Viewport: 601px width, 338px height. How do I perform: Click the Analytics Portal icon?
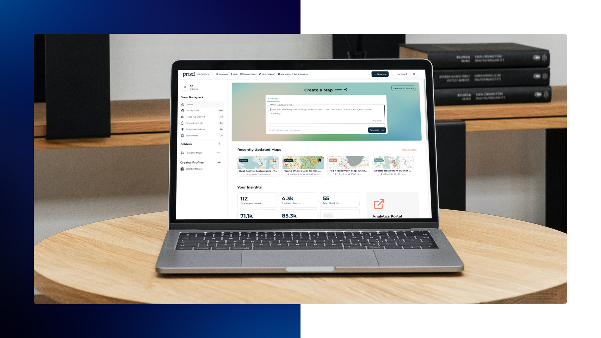(x=379, y=204)
